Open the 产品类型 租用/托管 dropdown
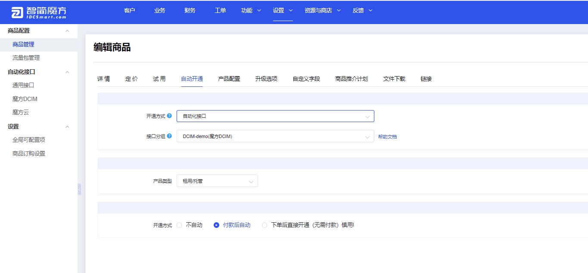 pyautogui.click(x=217, y=181)
